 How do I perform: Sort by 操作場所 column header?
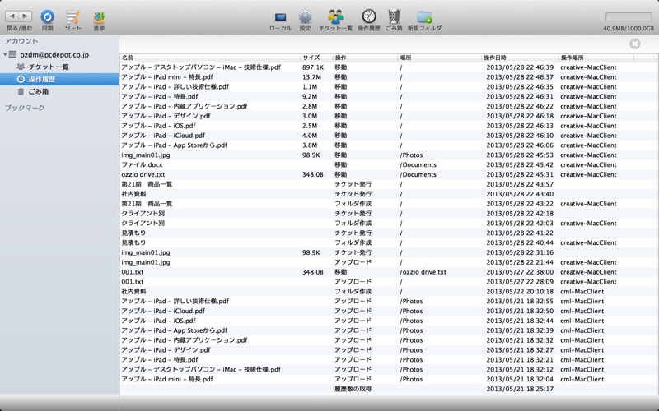(x=596, y=58)
